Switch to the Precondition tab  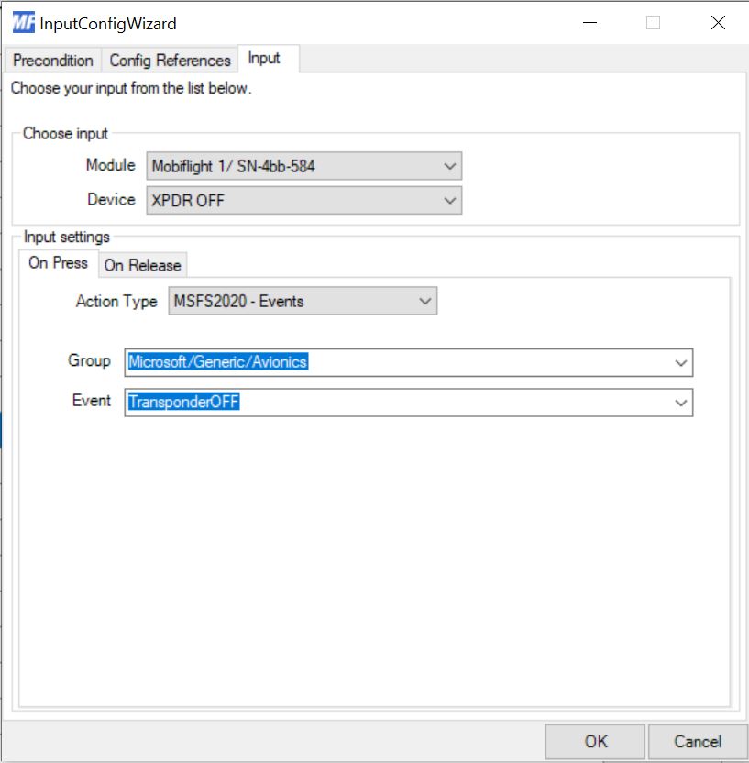(53, 61)
